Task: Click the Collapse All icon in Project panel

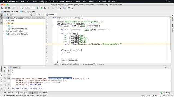Action: point(35,15)
